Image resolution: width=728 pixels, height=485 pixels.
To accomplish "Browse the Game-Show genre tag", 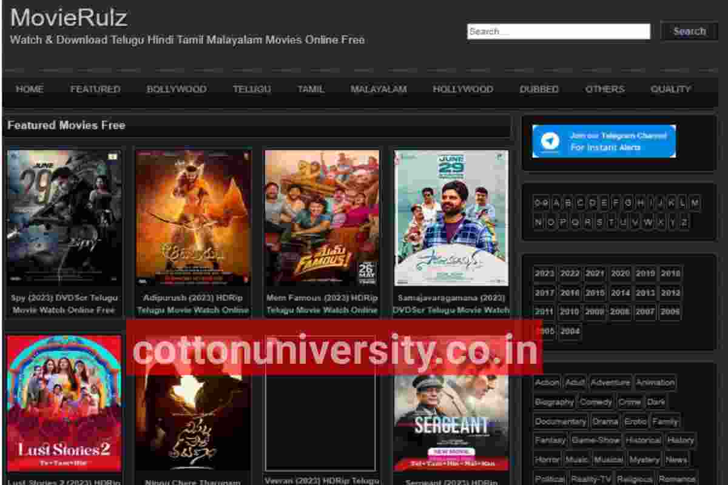I will tap(596, 440).
